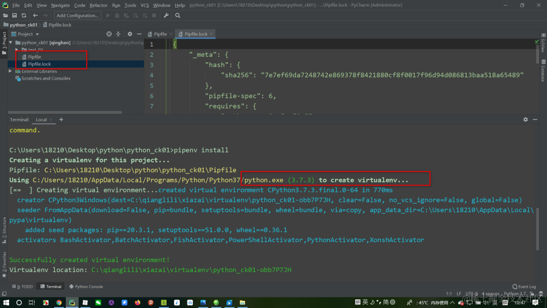Viewport: 547px width, 308px height.
Task: Click the Synchronize refresh icon
Action: tap(24, 15)
